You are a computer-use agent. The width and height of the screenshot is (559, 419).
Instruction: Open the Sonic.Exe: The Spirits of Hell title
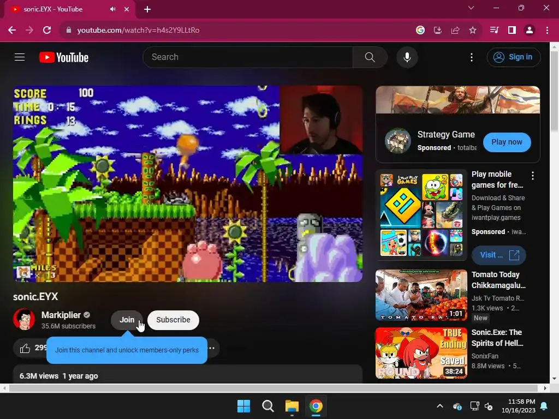coord(497,338)
